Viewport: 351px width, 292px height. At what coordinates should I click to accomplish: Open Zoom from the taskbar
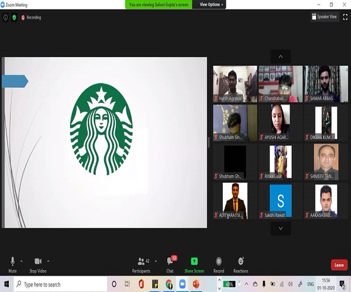pyautogui.click(x=183, y=284)
